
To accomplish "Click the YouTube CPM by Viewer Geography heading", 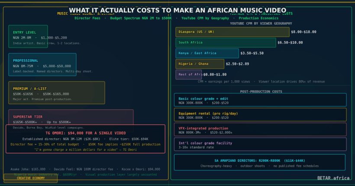I will (x=261, y=23).
